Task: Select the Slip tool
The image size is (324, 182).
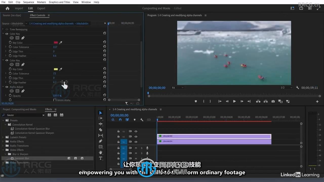Action: [x=100, y=135]
